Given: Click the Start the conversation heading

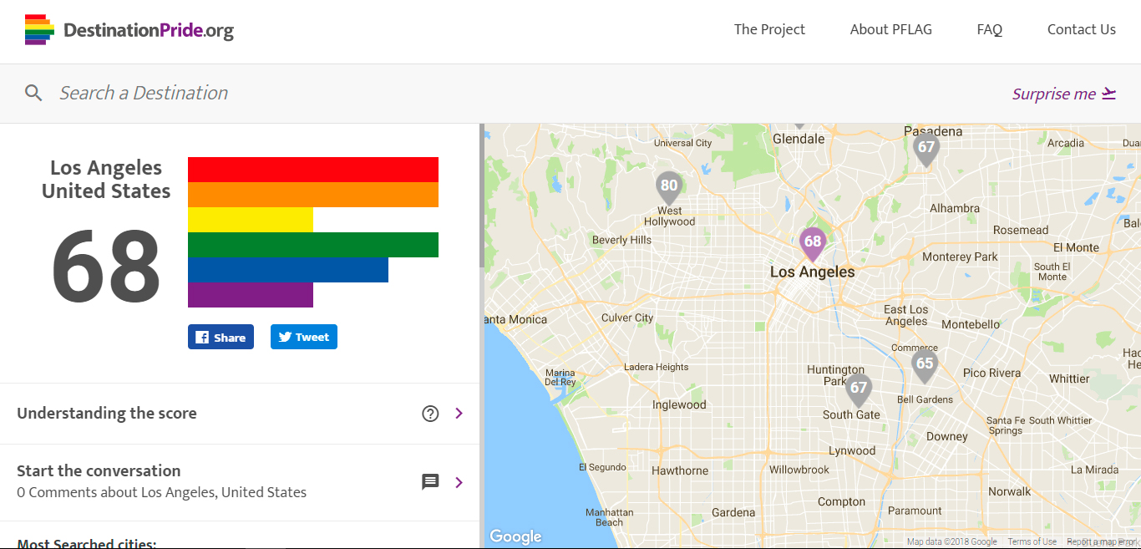Looking at the screenshot, I should click(x=99, y=470).
